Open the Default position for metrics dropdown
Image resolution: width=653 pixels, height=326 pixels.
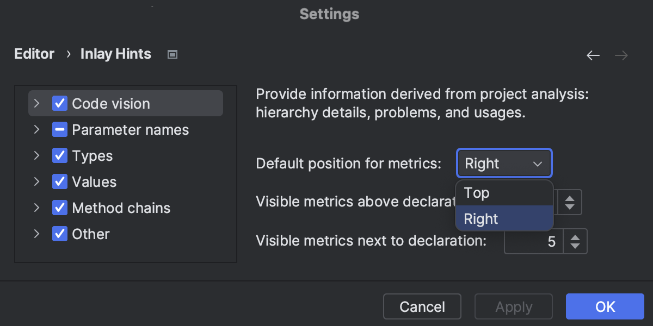504,163
